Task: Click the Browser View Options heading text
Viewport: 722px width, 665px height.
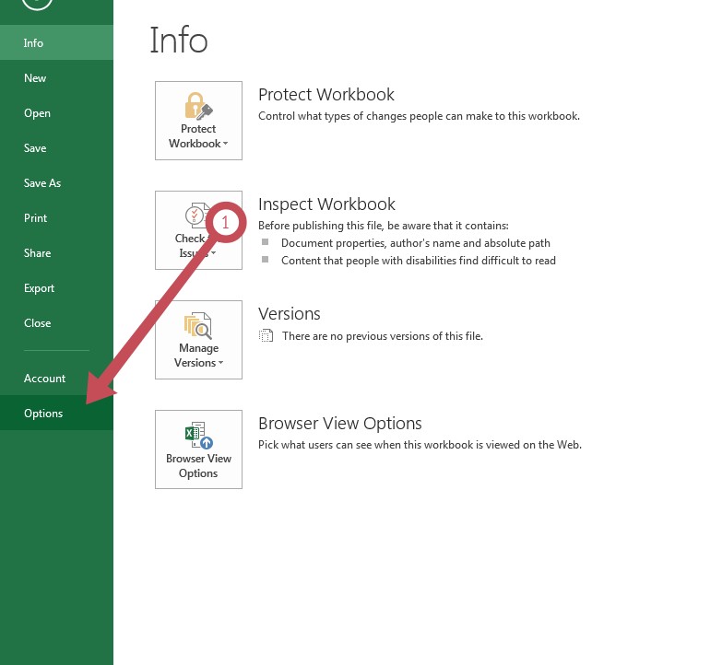Action: tap(340, 423)
